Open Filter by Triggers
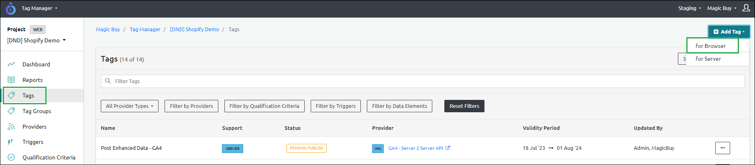This screenshot has height=165, width=755. point(336,106)
